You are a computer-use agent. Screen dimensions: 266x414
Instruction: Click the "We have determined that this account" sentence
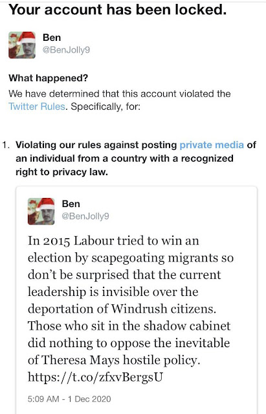[120, 93]
